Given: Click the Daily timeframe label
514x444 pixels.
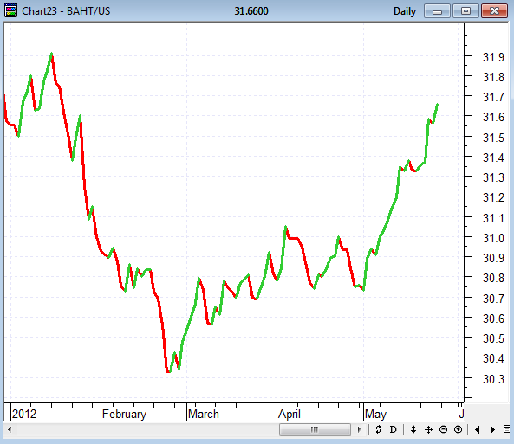Looking at the screenshot, I should pyautogui.click(x=405, y=11).
